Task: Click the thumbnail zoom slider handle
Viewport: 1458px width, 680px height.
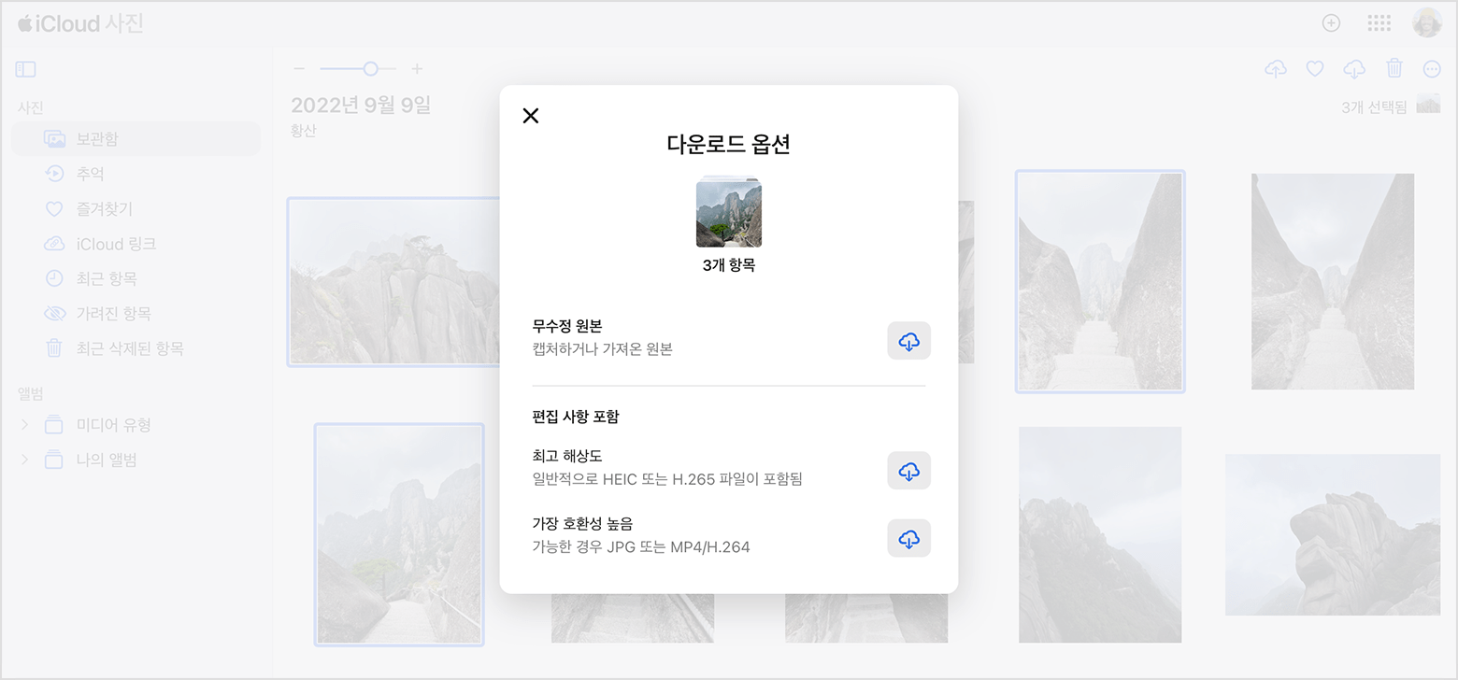Action: pos(371,69)
